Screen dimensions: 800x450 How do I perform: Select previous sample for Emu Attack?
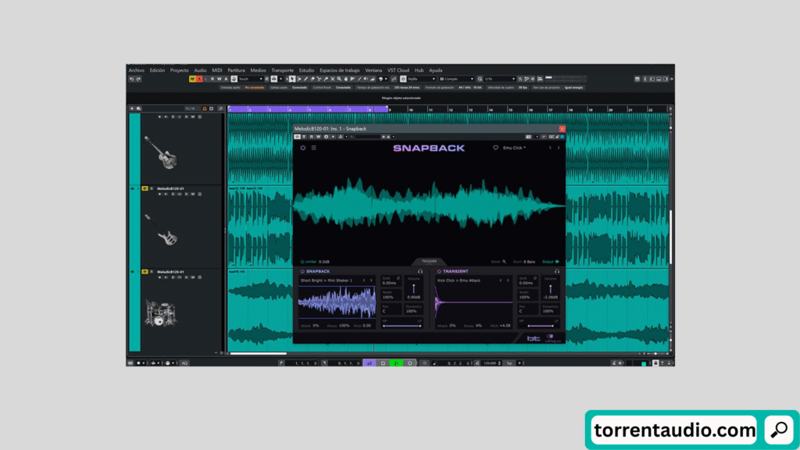click(501, 280)
